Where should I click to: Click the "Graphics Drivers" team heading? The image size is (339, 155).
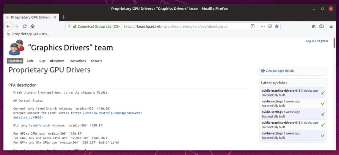pos(70,48)
